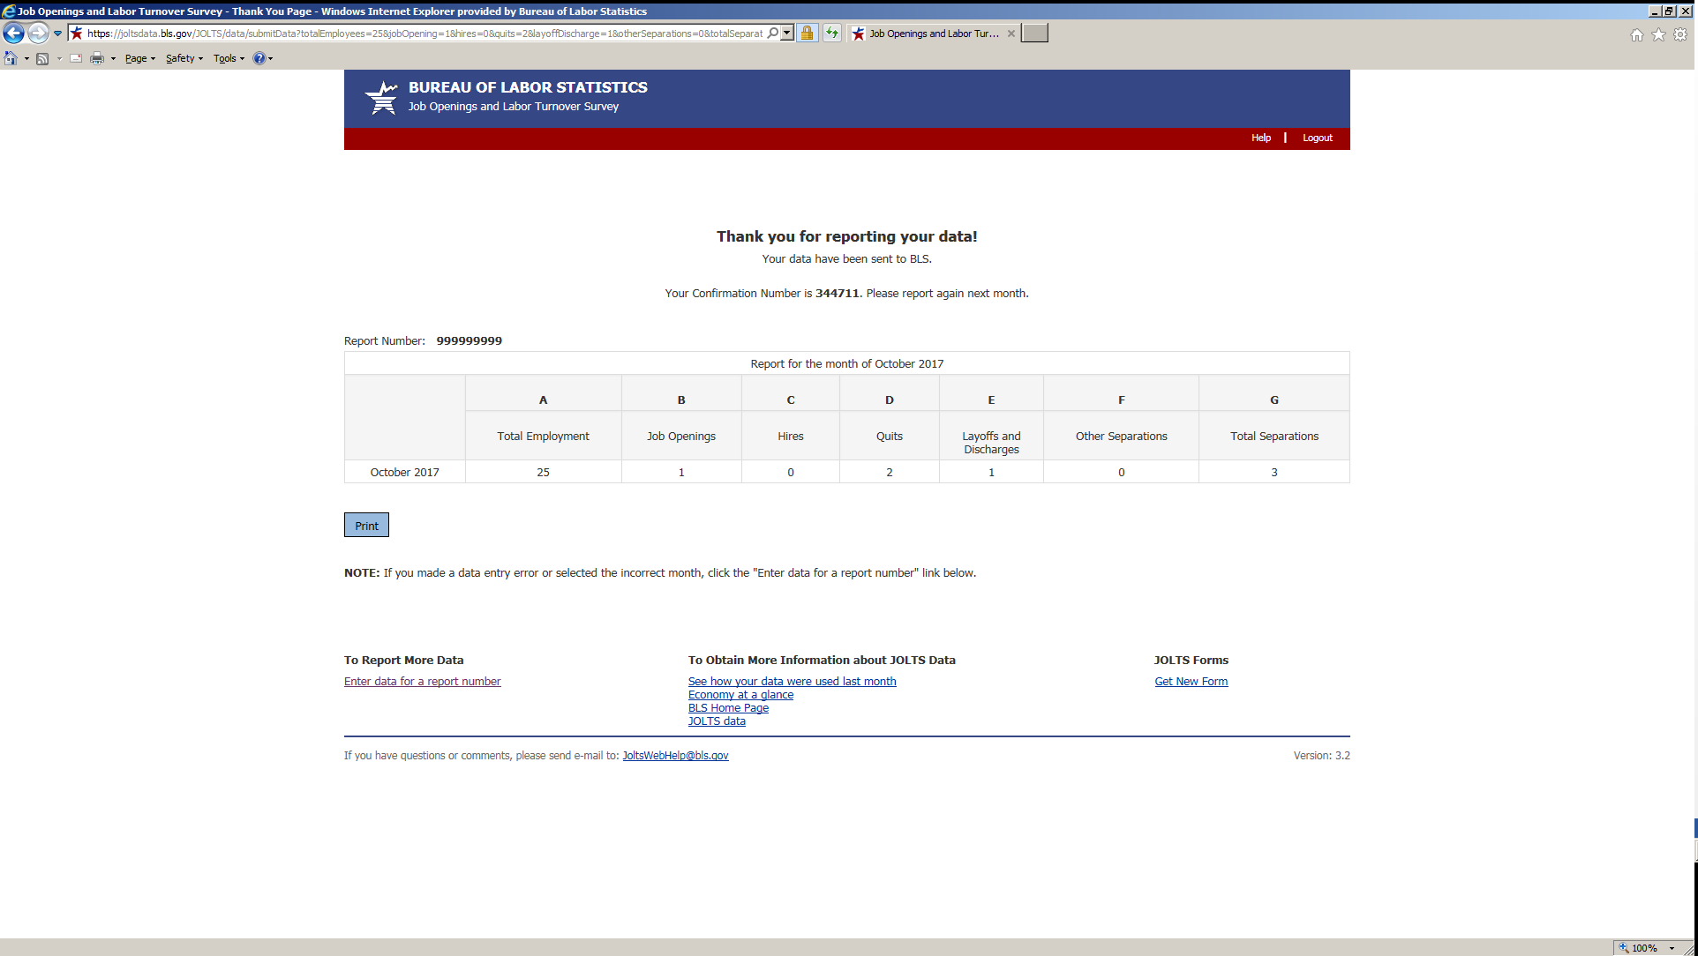Image resolution: width=1698 pixels, height=956 pixels.
Task: Click the browser Back arrow button
Action: tap(13, 34)
